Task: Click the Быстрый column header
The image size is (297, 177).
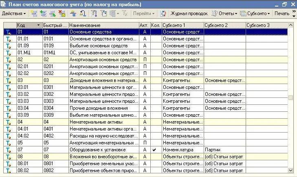Action: point(55,25)
